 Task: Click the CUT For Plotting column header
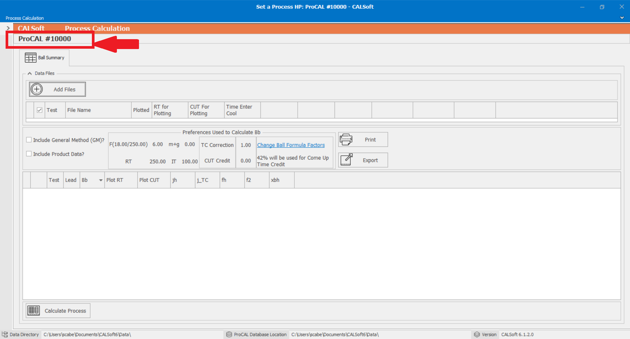point(206,110)
